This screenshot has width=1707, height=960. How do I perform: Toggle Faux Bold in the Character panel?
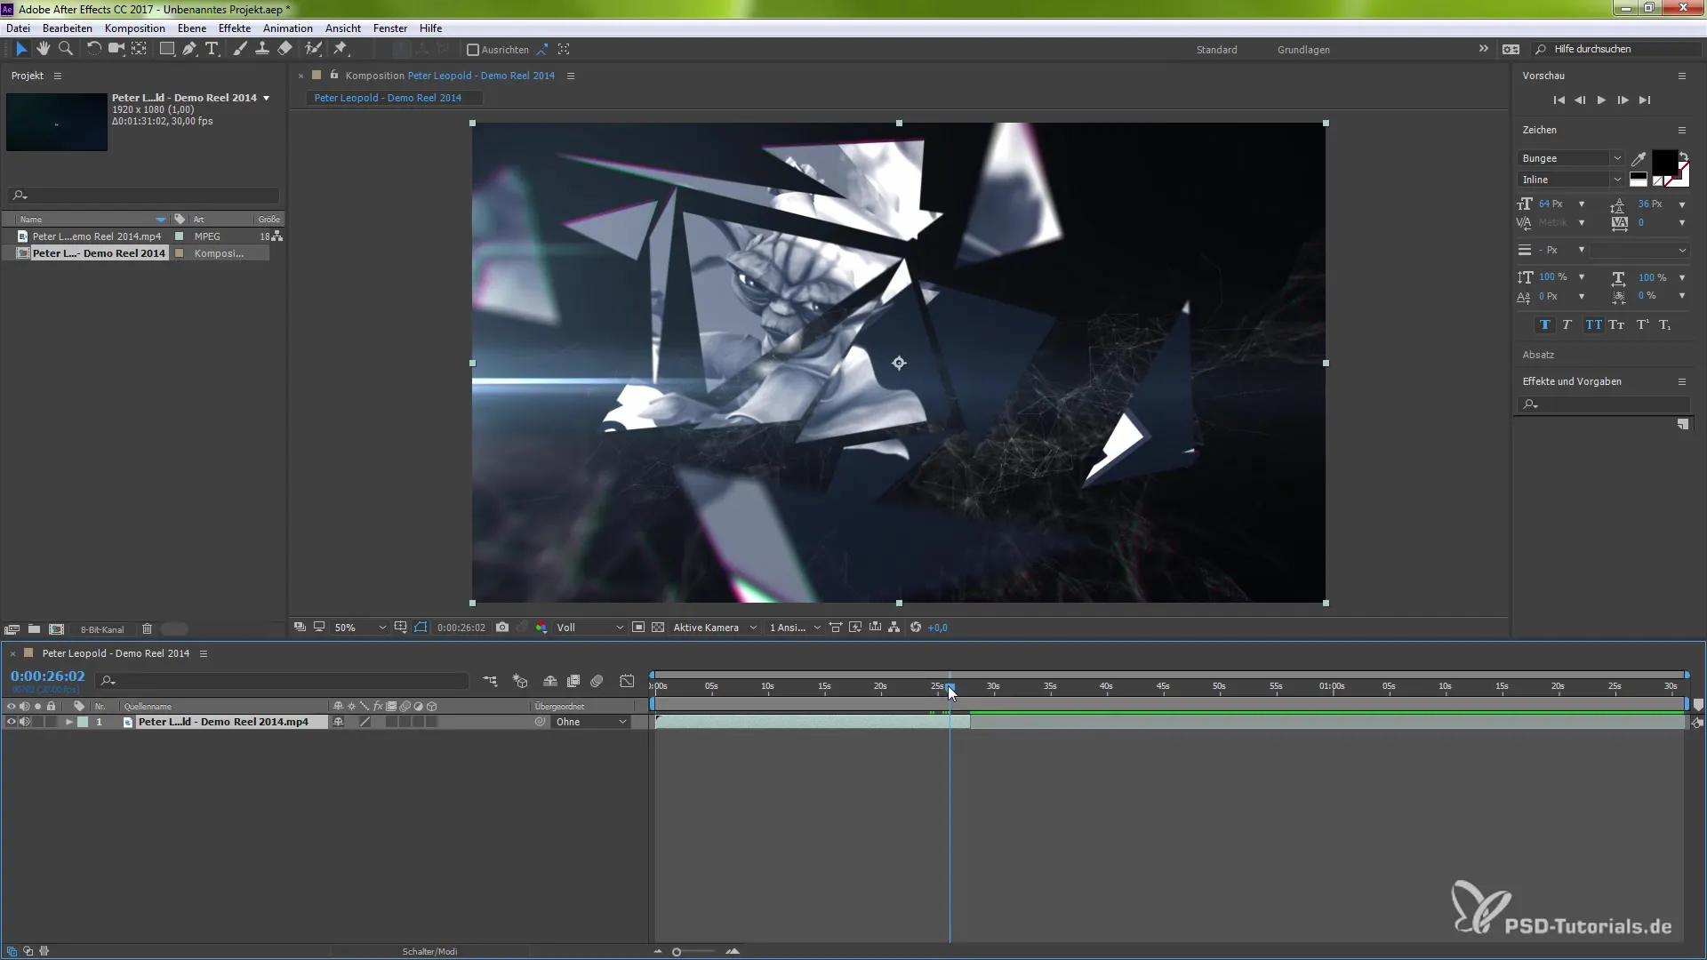click(x=1545, y=325)
